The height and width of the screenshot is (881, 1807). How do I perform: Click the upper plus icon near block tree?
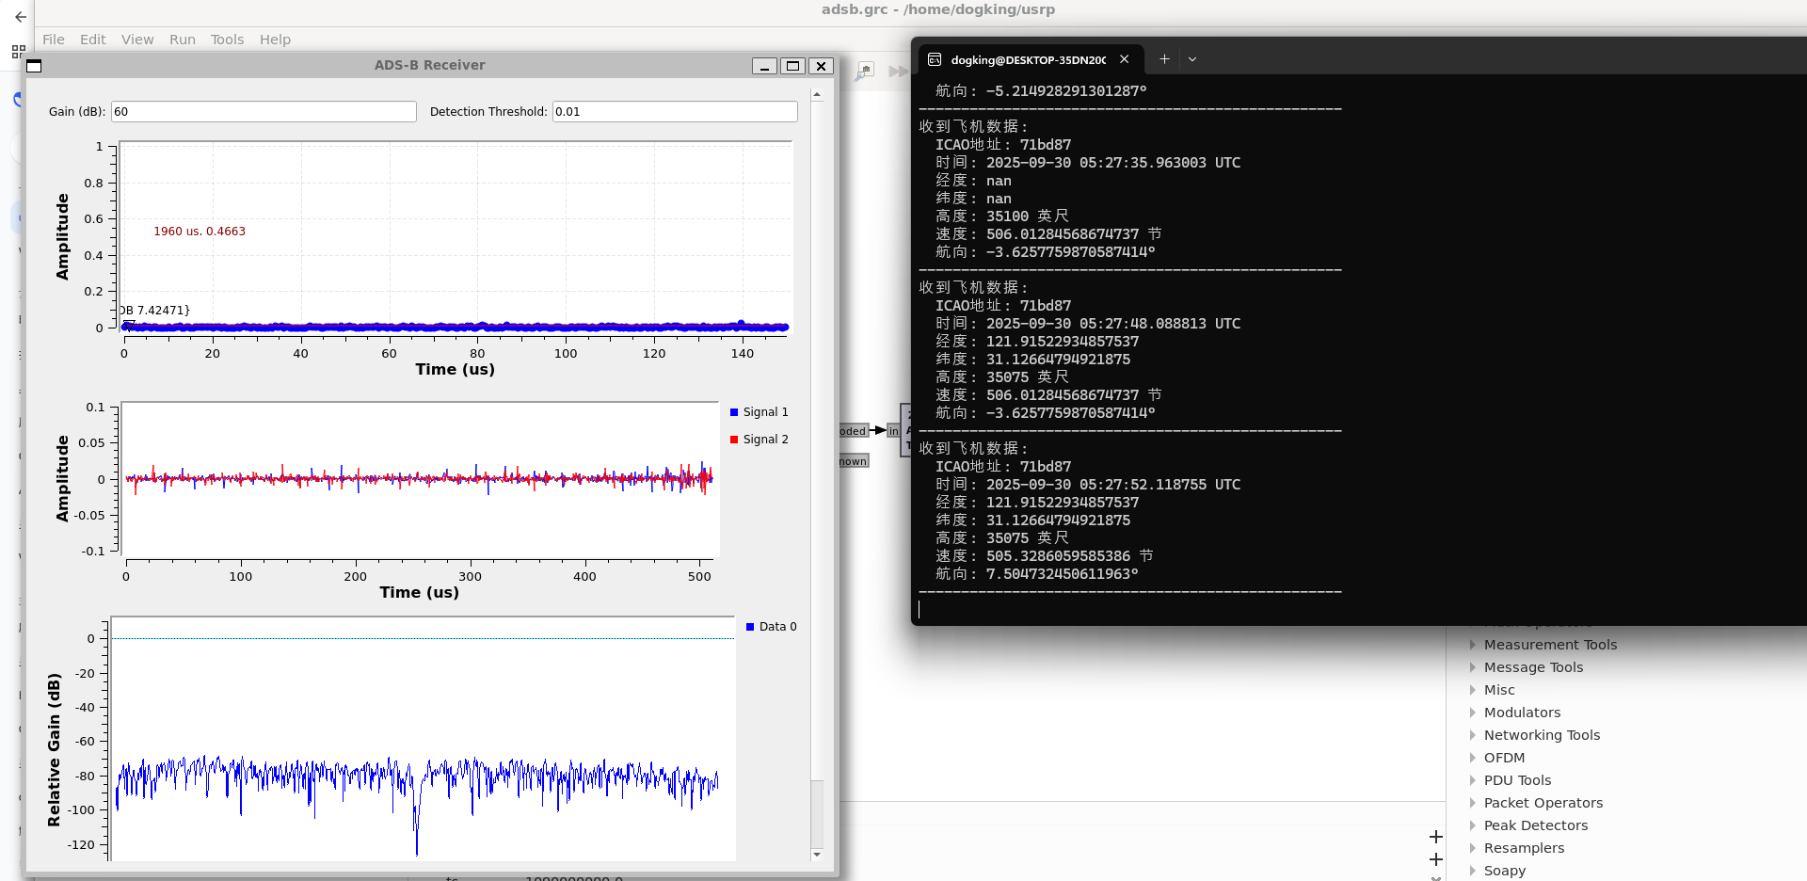click(1435, 837)
